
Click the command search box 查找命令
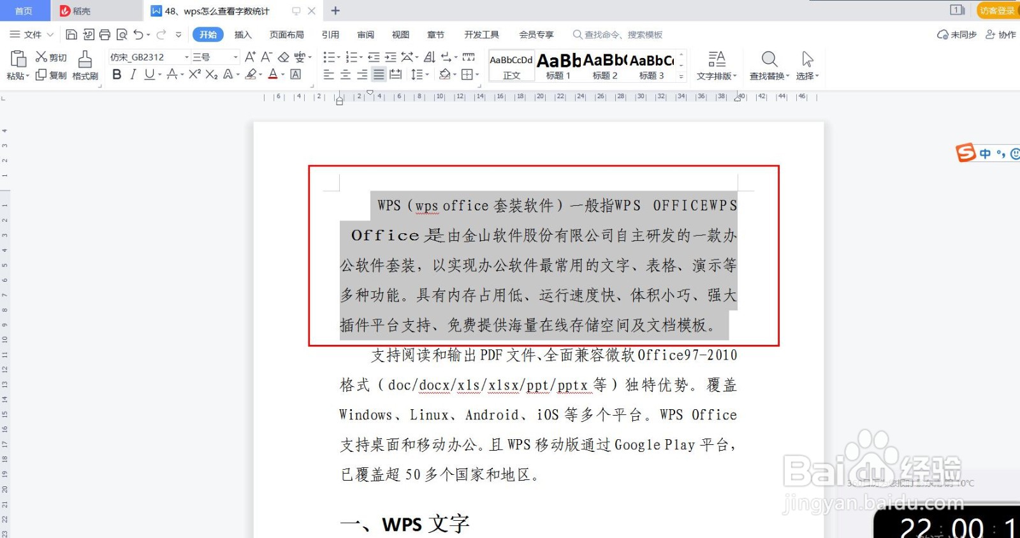[x=618, y=34]
